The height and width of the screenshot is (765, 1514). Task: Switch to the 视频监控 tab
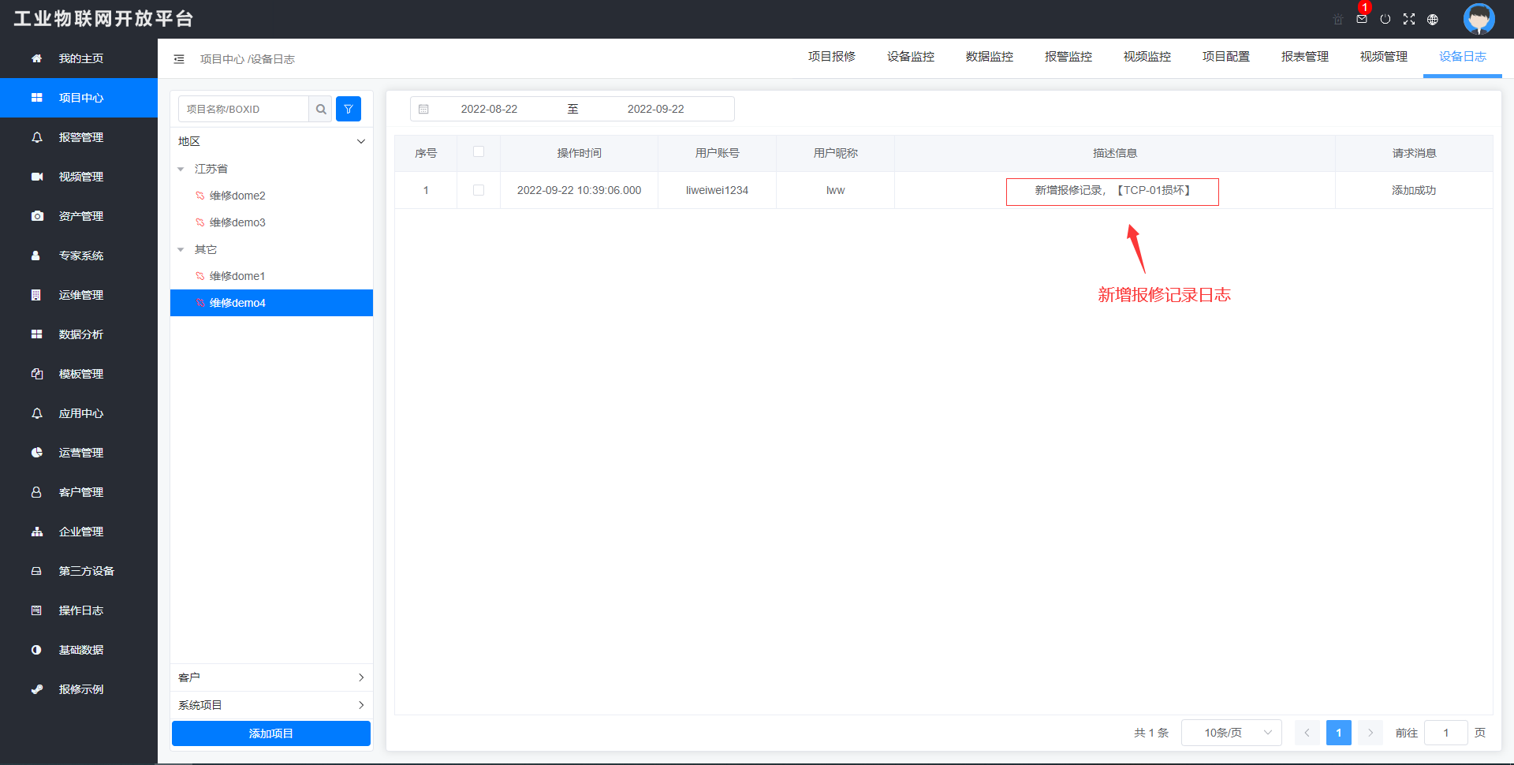click(x=1147, y=57)
